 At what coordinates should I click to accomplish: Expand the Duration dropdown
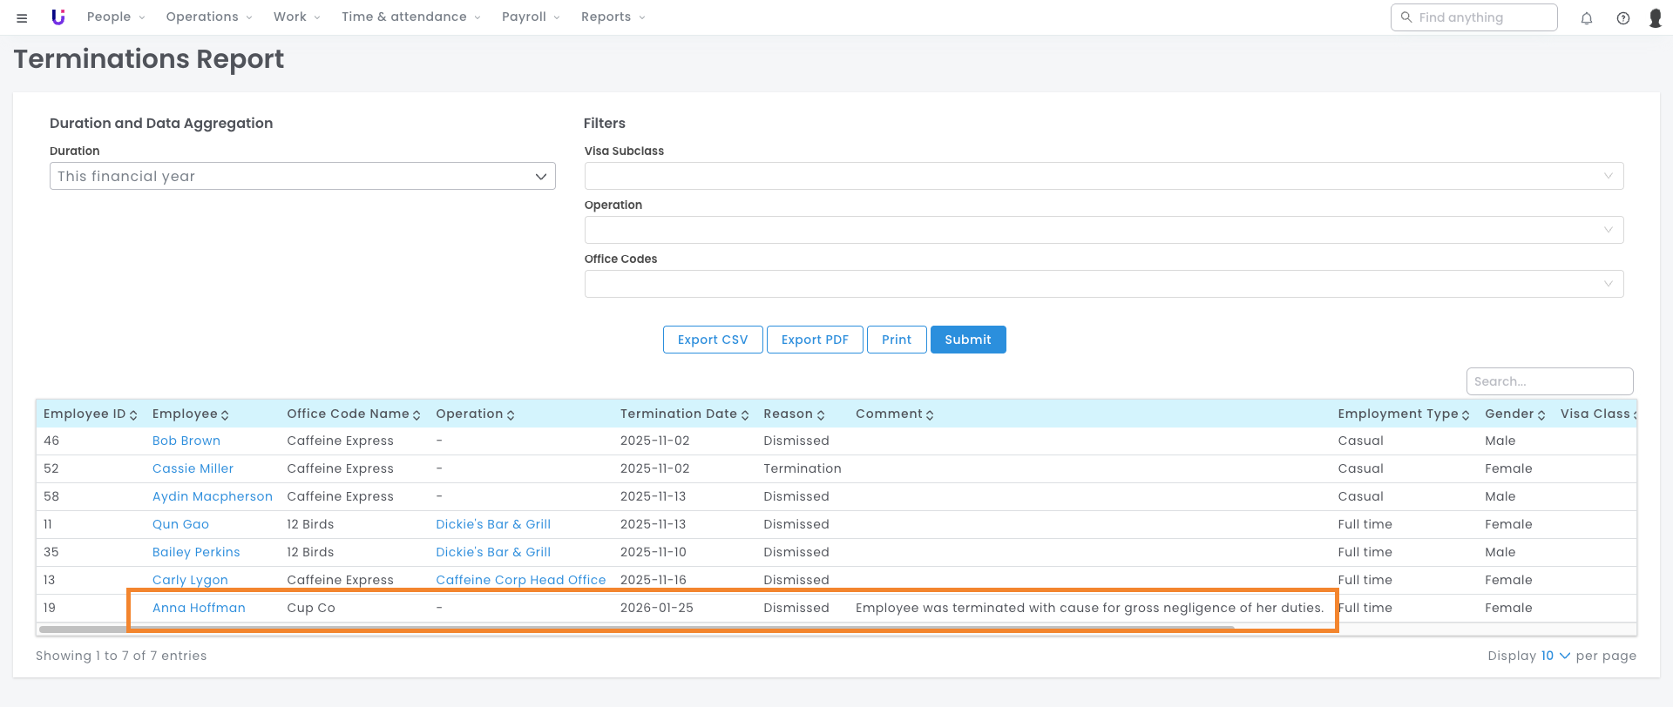pos(302,176)
